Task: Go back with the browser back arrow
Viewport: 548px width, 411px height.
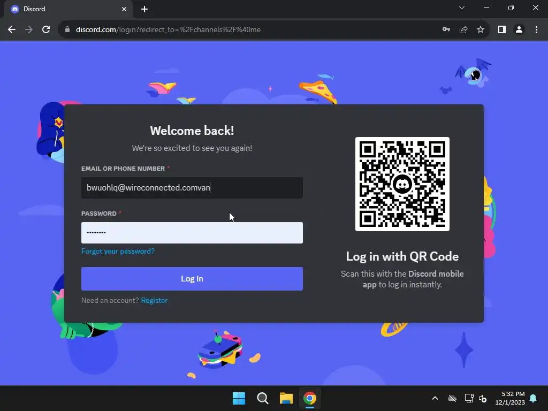Action: [12, 30]
